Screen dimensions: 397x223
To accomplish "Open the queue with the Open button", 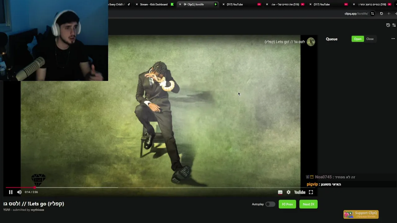I will (358, 39).
